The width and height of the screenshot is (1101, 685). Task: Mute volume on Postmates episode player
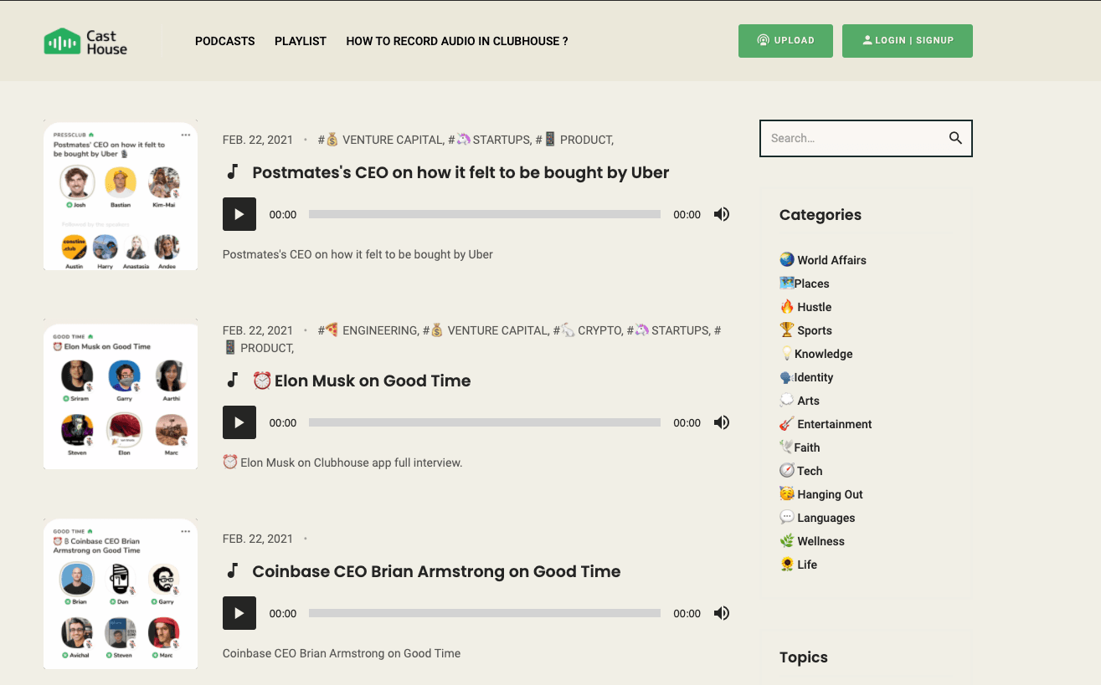[x=721, y=214]
